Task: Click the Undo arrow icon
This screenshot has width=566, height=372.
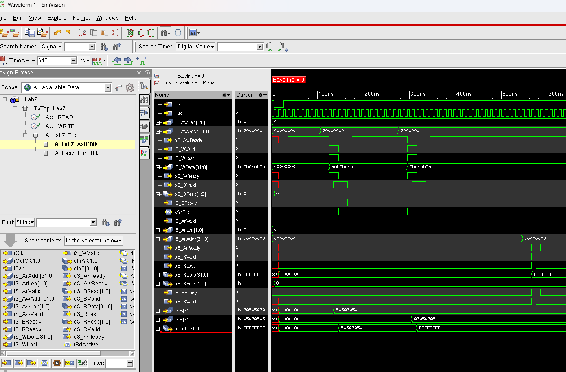Action: pos(58,33)
